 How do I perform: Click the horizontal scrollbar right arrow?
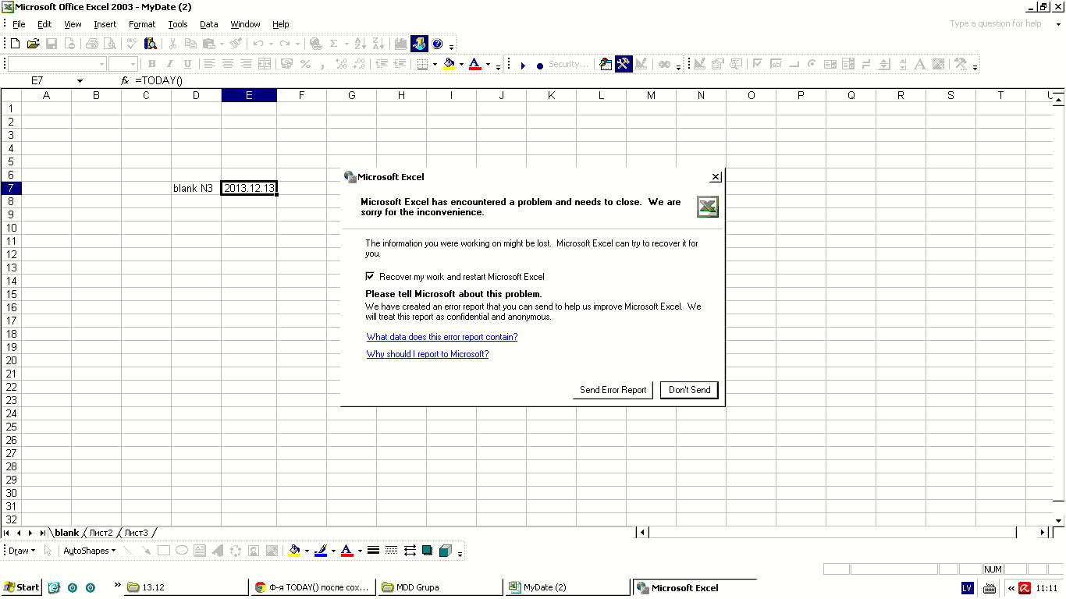pyautogui.click(x=1043, y=533)
